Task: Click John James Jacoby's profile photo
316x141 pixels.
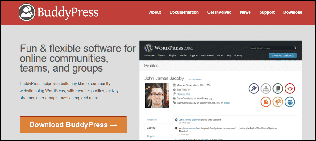Action: click(157, 96)
